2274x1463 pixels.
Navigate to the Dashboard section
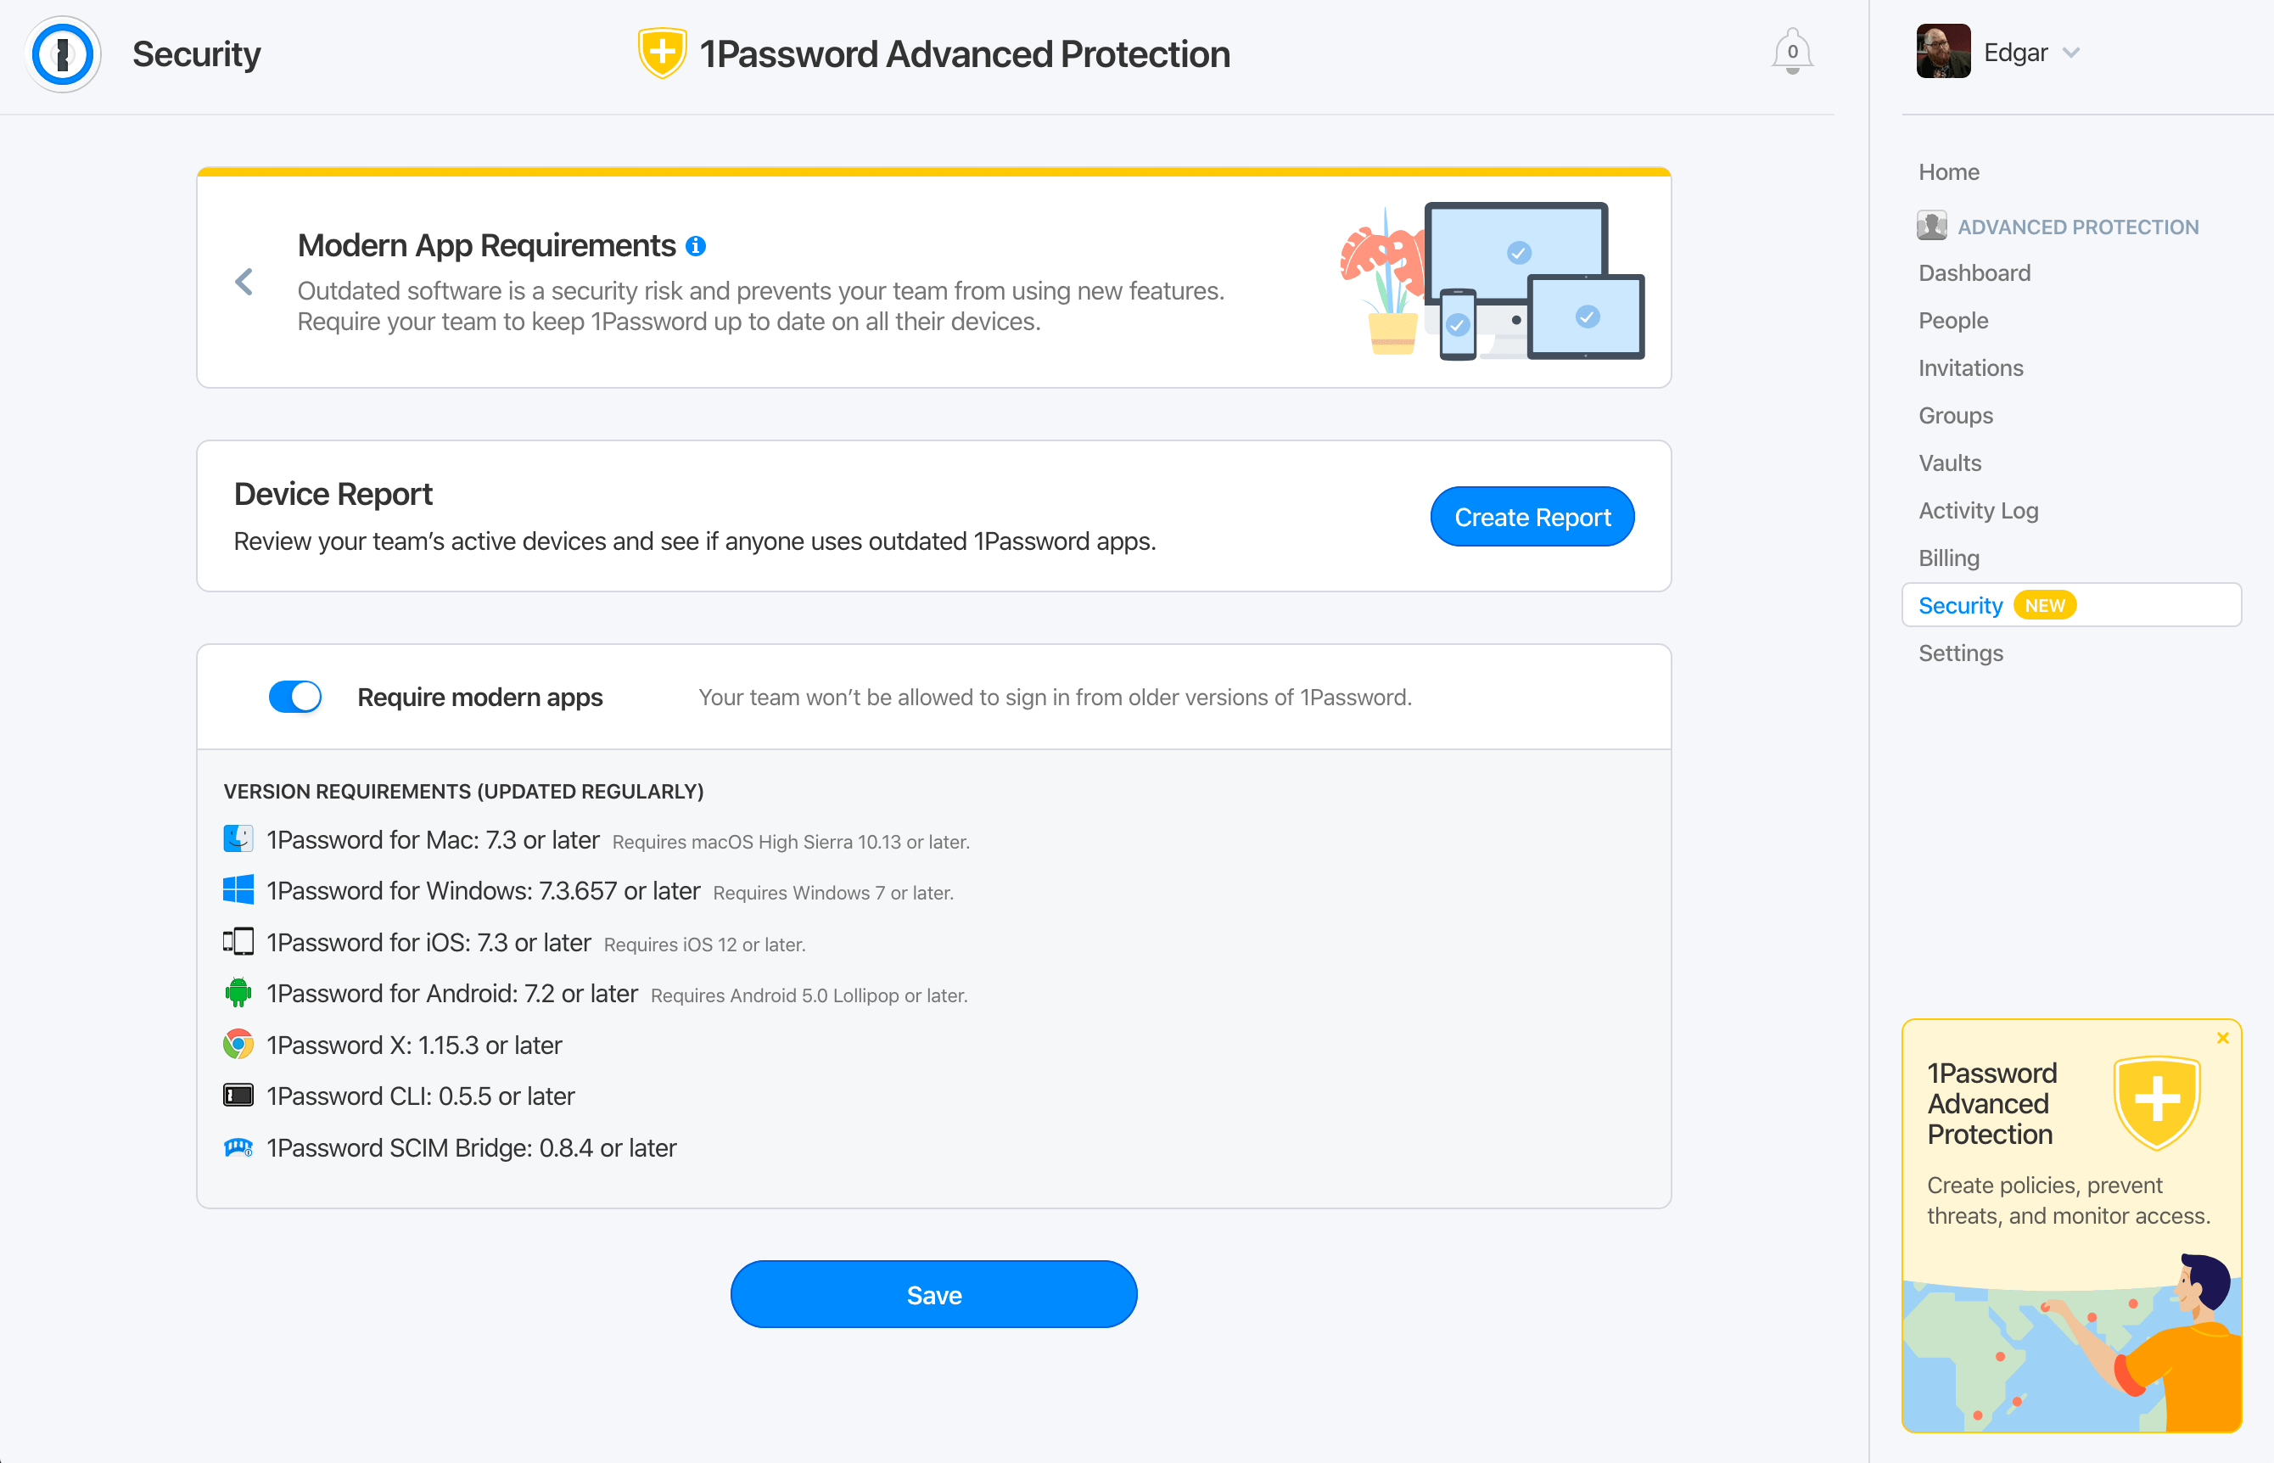(1975, 272)
